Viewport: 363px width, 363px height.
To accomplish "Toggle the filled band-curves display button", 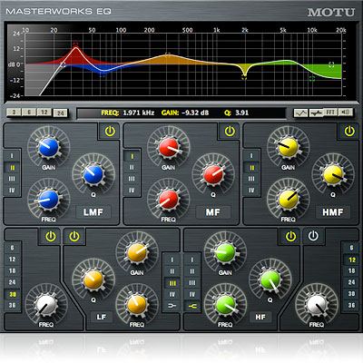I will tap(316, 113).
